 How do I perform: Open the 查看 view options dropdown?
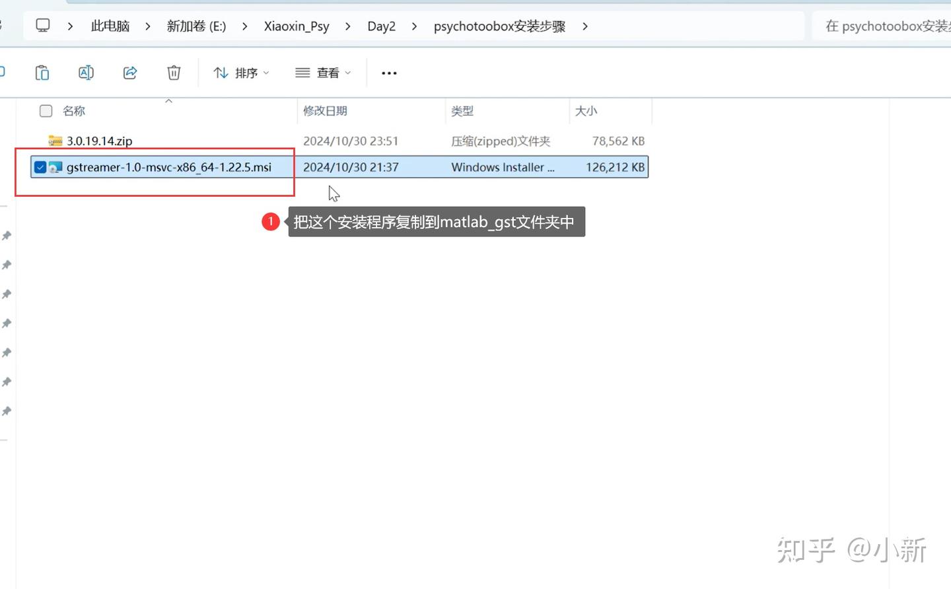tap(323, 73)
